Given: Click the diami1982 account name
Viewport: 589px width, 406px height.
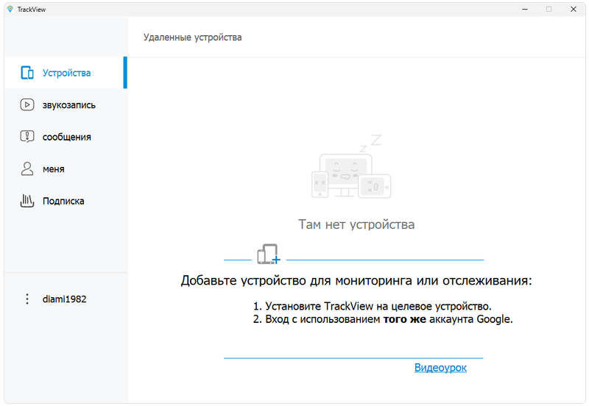Looking at the screenshot, I should (64, 299).
